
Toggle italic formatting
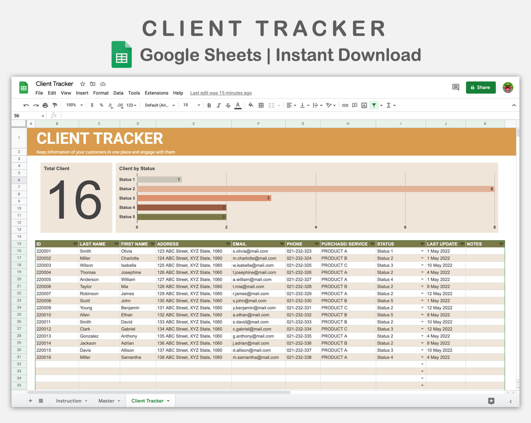pos(219,105)
